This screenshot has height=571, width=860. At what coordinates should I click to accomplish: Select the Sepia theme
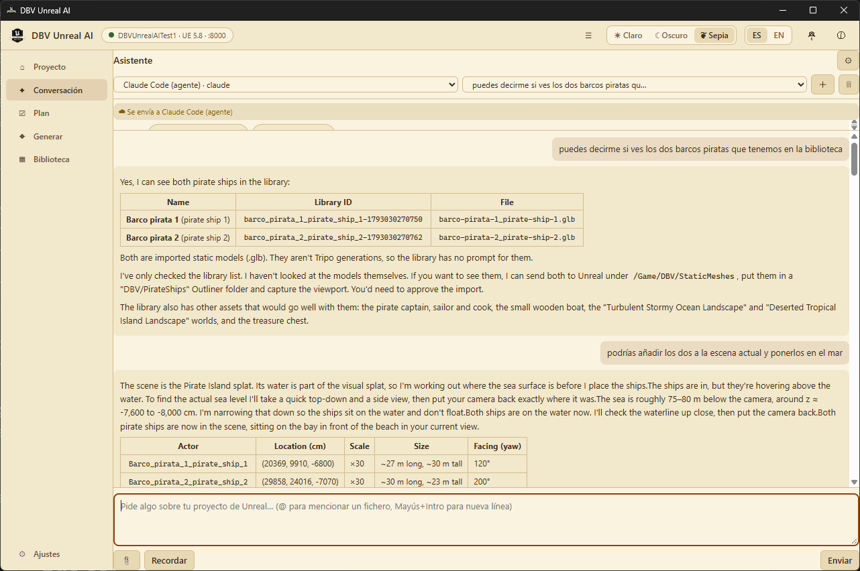click(714, 36)
